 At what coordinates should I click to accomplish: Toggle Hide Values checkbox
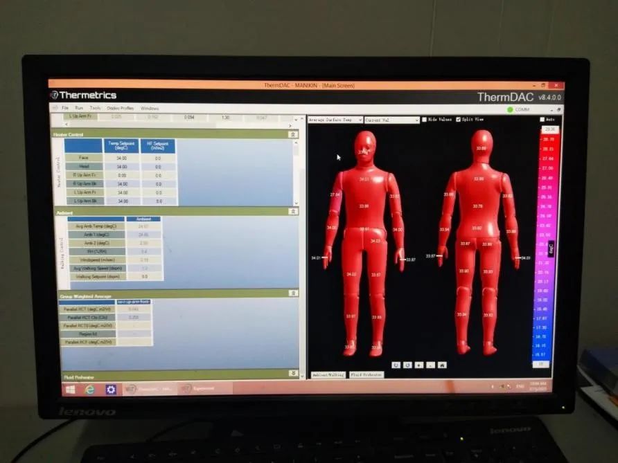click(x=425, y=120)
